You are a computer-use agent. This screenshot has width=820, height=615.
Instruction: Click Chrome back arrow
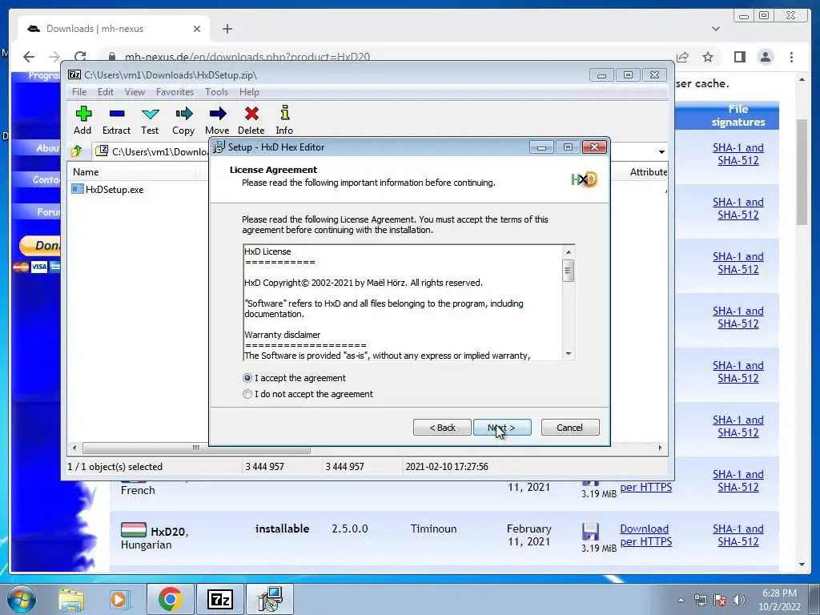(29, 57)
